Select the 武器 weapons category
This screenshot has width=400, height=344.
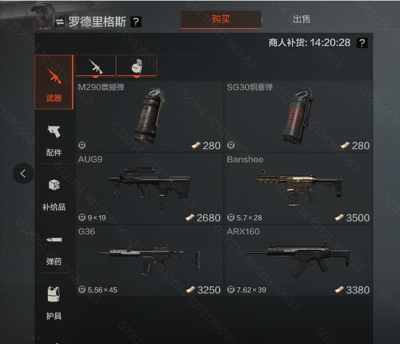click(x=54, y=82)
